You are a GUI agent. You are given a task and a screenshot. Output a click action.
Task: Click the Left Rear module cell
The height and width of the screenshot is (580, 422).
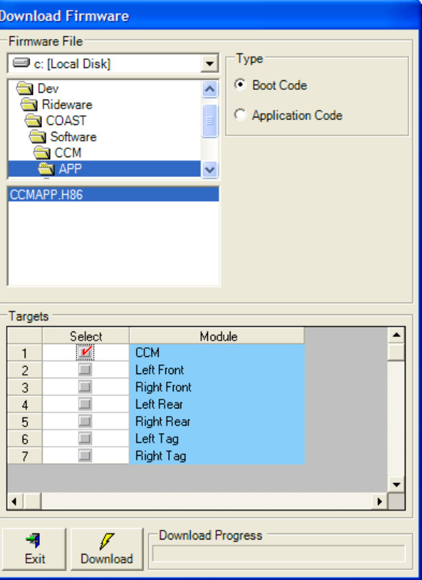click(217, 404)
